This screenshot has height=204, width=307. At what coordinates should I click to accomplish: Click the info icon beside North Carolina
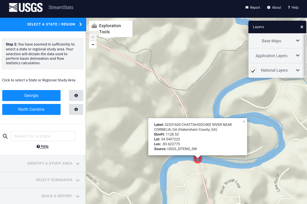[x=76, y=109]
